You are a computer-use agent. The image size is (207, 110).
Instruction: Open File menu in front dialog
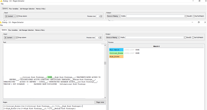click(1, 25)
